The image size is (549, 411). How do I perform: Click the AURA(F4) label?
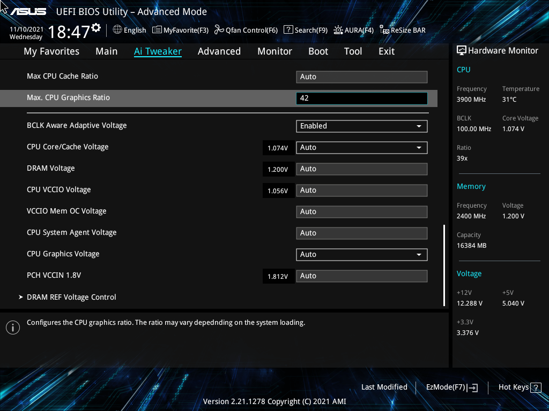pos(359,31)
